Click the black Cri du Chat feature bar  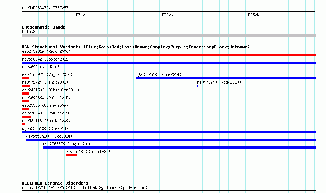[168, 190]
